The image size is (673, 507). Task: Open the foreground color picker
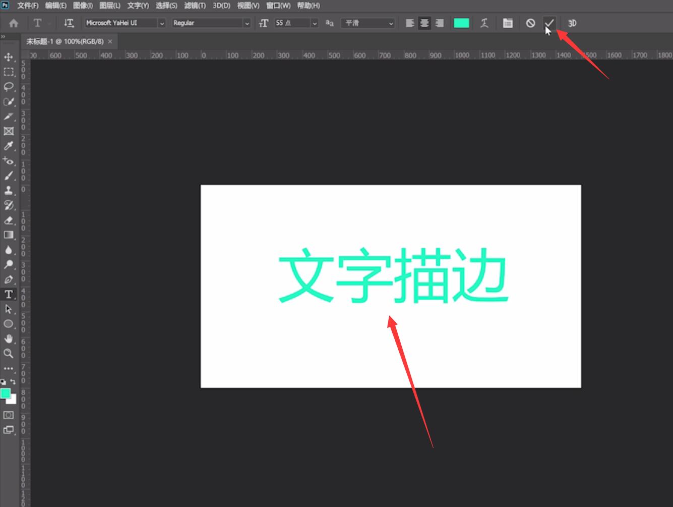[x=5, y=393]
